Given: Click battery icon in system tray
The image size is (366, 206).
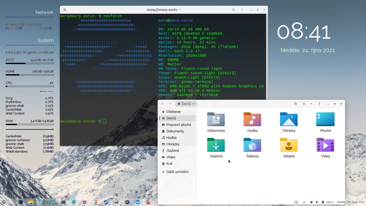Looking at the screenshot, I should point(323,202).
